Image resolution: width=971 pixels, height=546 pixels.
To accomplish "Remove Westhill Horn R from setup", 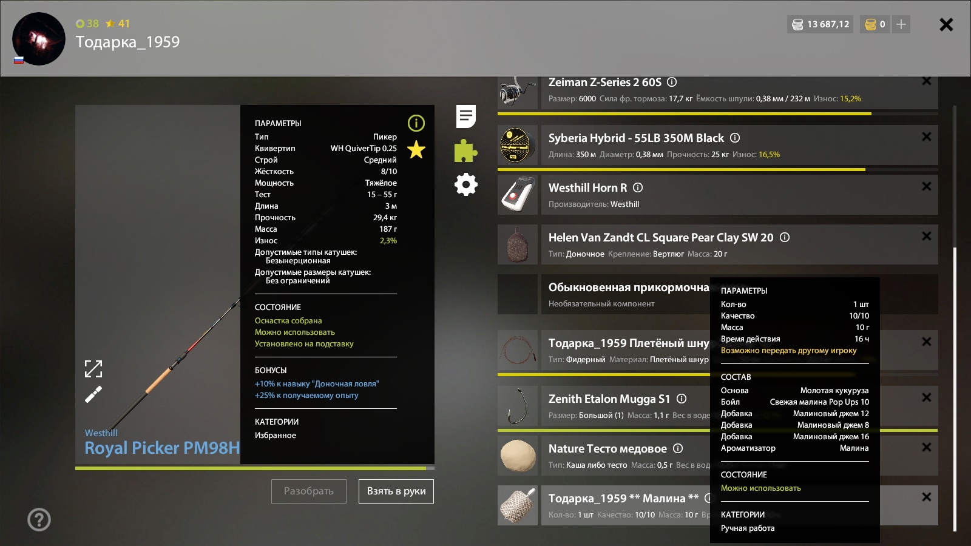I will (x=926, y=186).
